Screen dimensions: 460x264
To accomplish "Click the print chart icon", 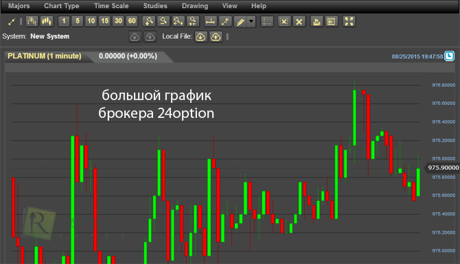I will point(317,21).
